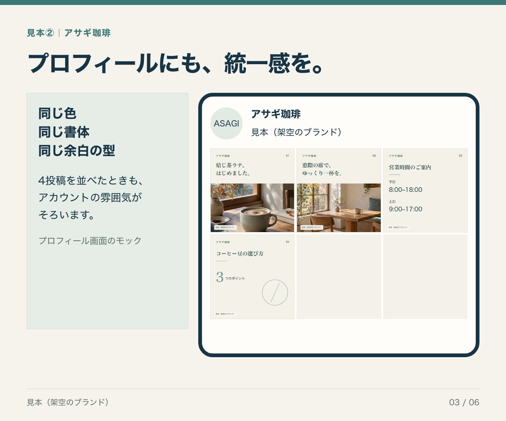Click the weekday hours 8:00–18:00

[x=406, y=190]
